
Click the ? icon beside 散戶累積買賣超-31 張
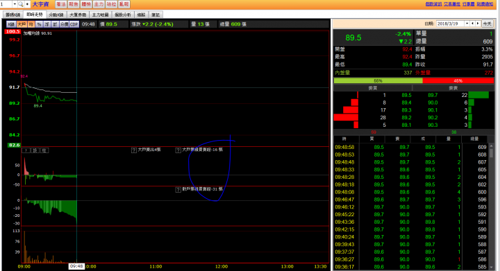click(178, 190)
